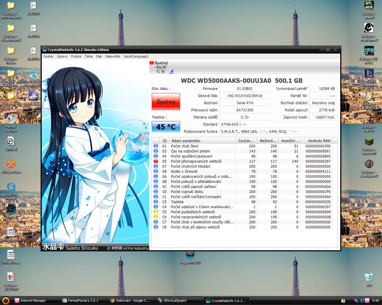Click the Název parametru column header
The height and width of the screenshot is (305, 382).
point(203,141)
